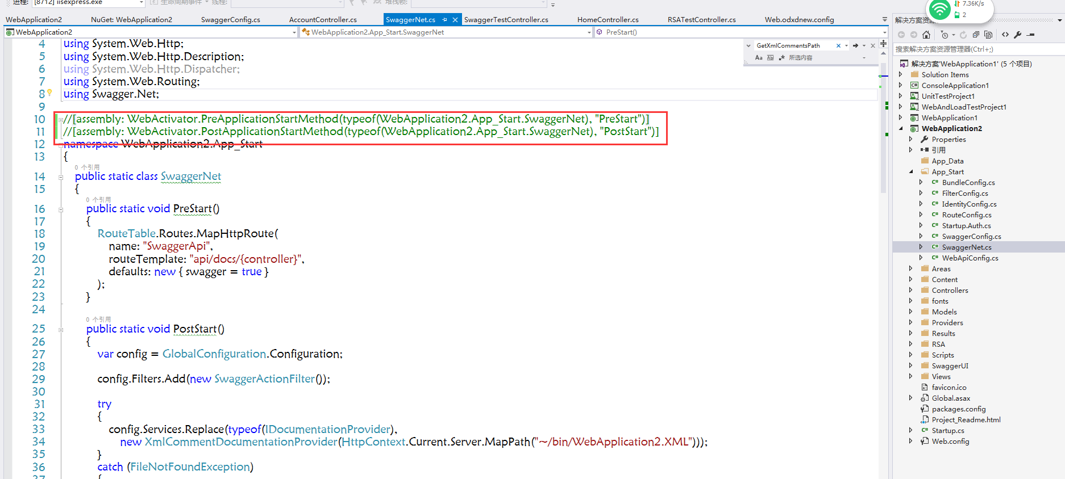The height and width of the screenshot is (479, 1065).
Task: Switch to the RSATestController.cs tab
Action: pyautogui.click(x=701, y=19)
